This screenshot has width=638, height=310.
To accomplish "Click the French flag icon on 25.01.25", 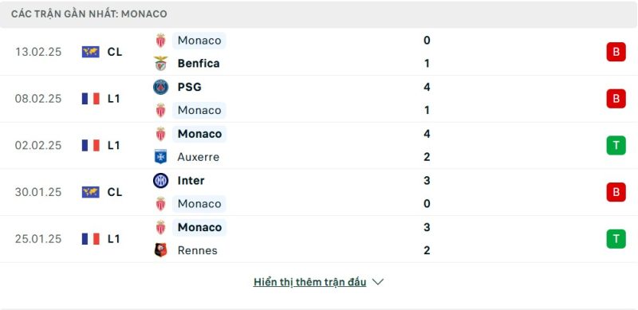I will [90, 239].
